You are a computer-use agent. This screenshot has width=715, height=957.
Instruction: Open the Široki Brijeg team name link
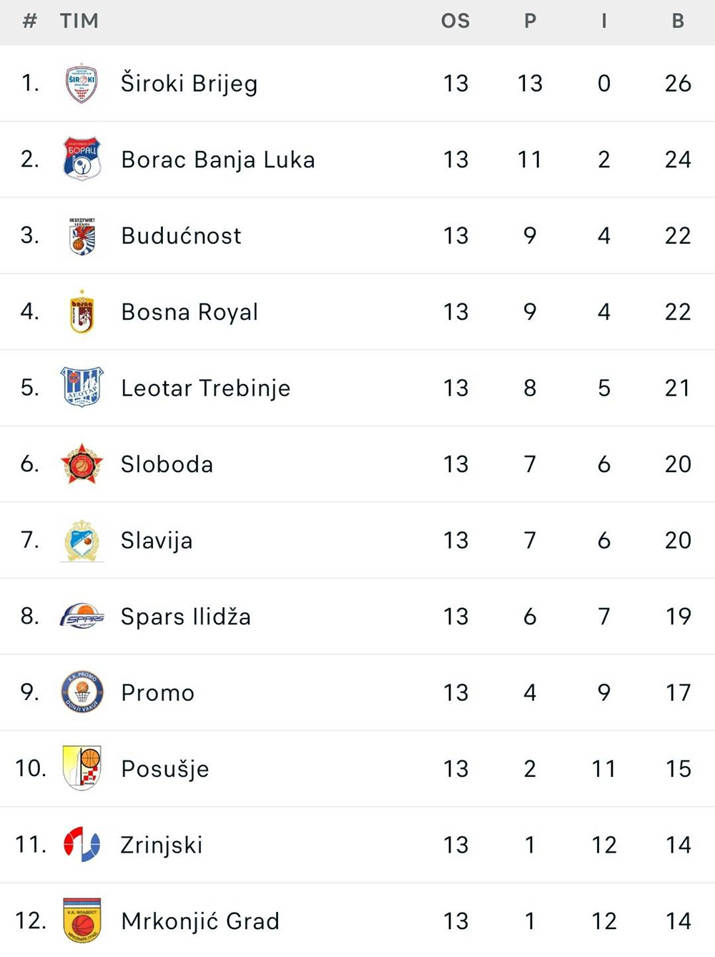click(x=189, y=84)
